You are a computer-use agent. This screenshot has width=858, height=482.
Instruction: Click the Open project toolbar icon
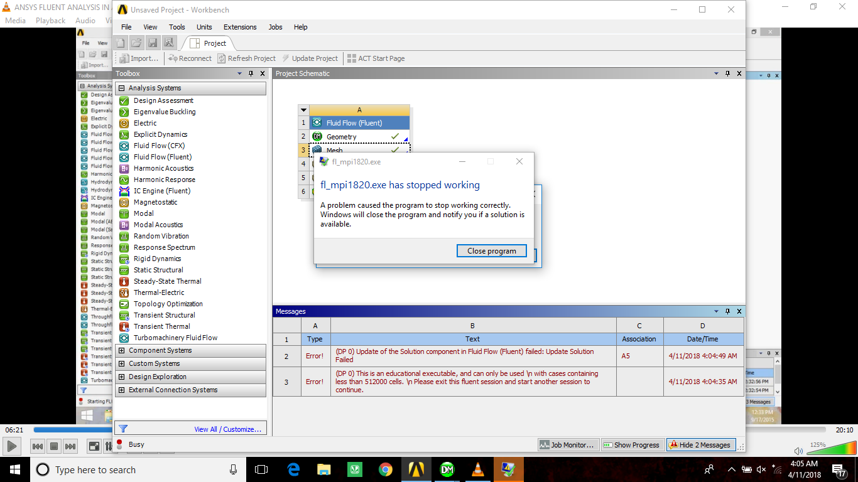click(136, 43)
